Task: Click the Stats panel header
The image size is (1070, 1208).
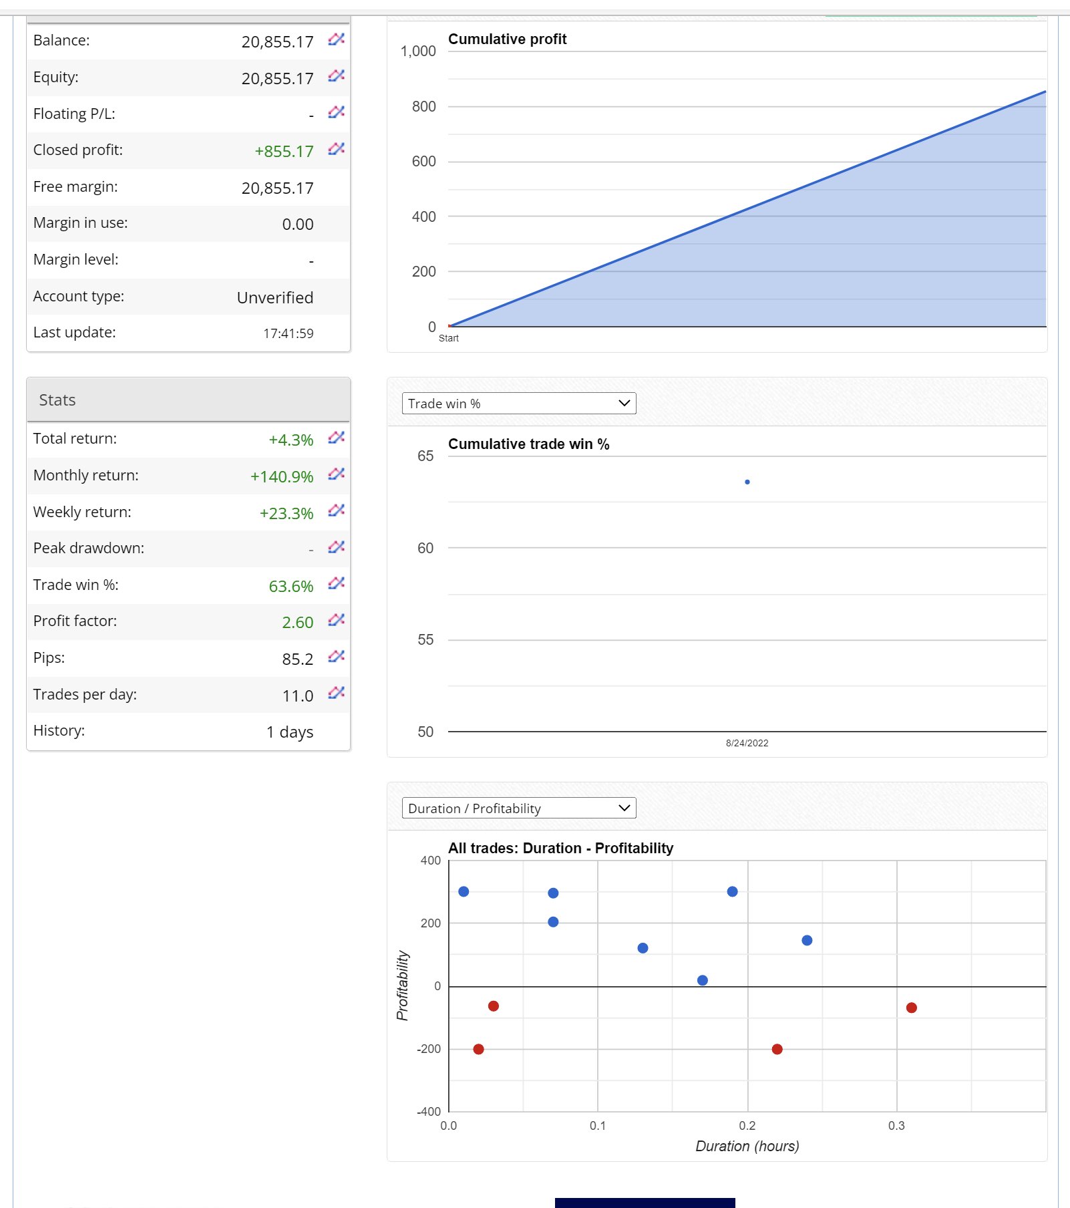Action: [x=188, y=400]
